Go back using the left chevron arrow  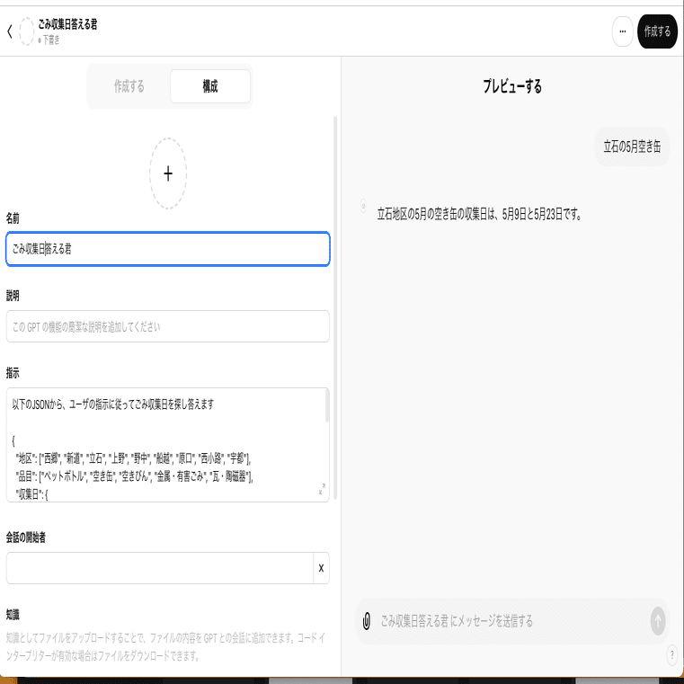(x=10, y=31)
